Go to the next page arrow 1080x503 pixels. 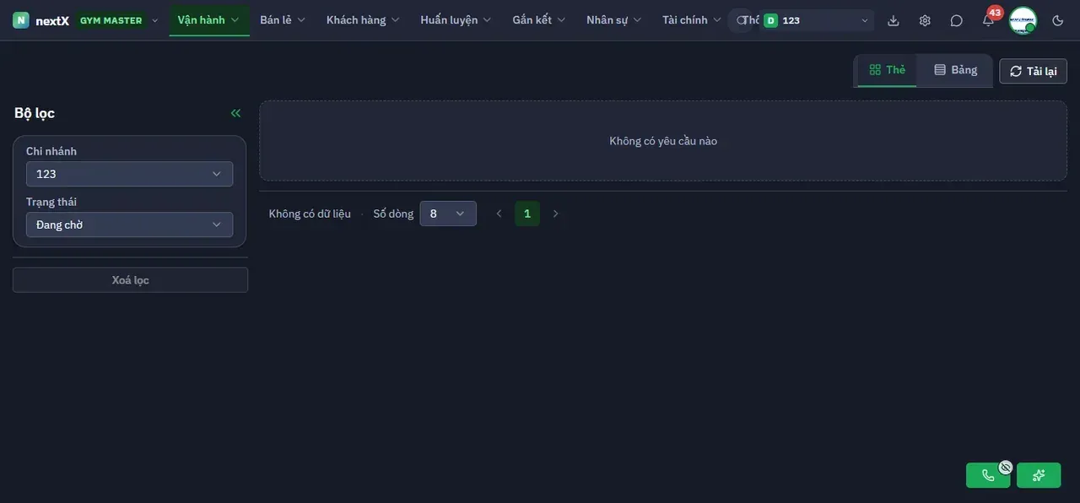point(555,214)
